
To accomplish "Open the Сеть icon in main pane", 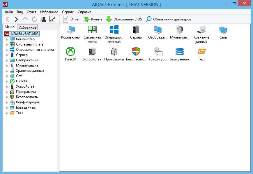I will tap(223, 30).
